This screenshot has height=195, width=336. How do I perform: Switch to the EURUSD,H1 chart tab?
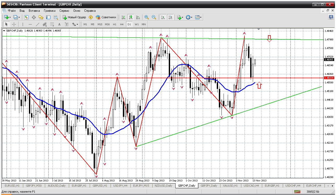point(12,186)
